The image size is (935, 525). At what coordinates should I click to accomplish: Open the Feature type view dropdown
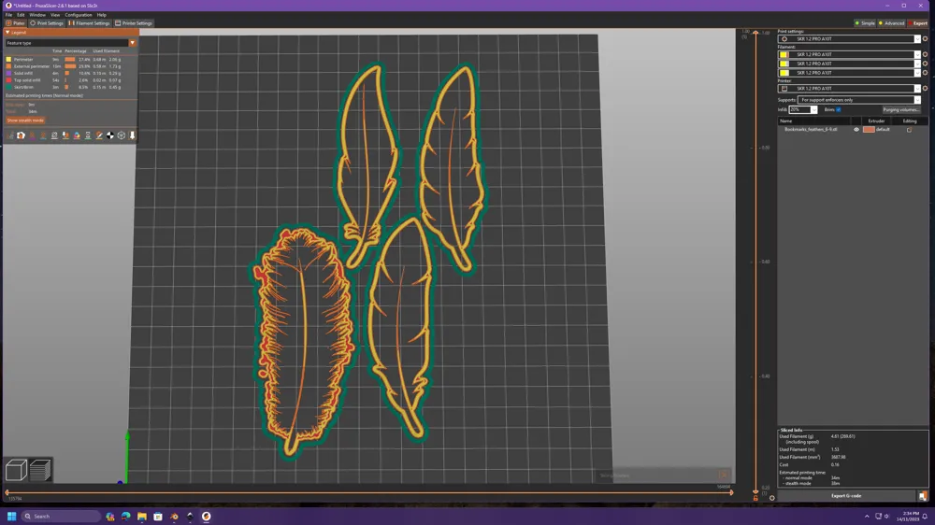(70, 43)
